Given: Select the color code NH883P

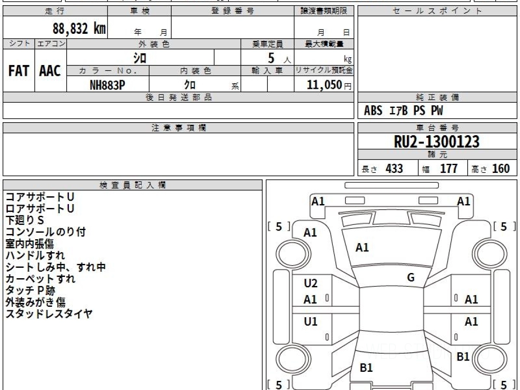Looking at the screenshot, I should click(x=107, y=85).
